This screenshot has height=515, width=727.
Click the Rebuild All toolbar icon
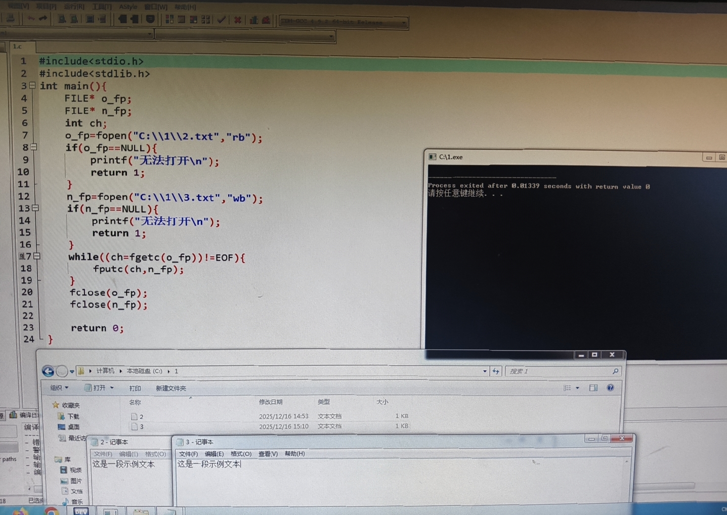click(x=206, y=19)
